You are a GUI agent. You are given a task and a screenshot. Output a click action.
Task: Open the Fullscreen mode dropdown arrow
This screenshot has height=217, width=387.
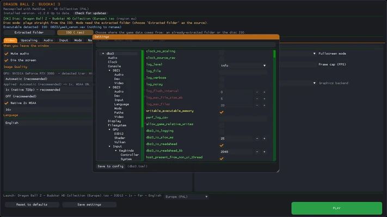(314, 54)
